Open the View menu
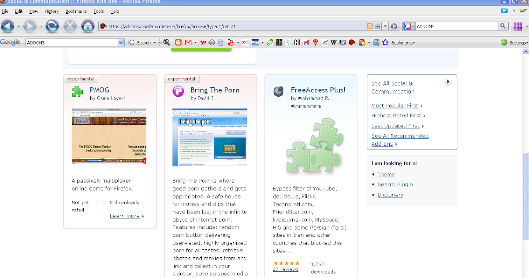529x278 pixels. click(34, 11)
